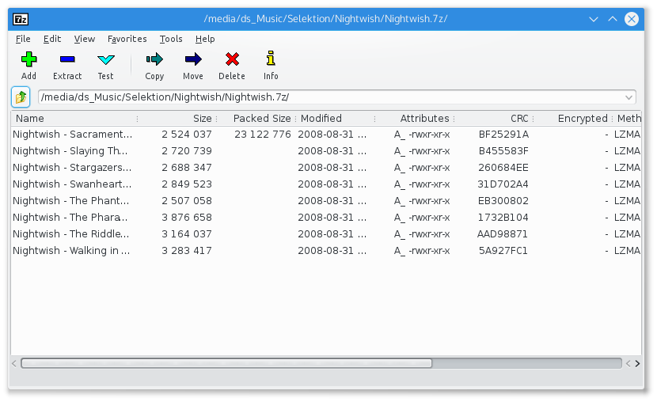Select file Nightwish - The Phant...
Screen dimensions: 657x402
coord(70,200)
